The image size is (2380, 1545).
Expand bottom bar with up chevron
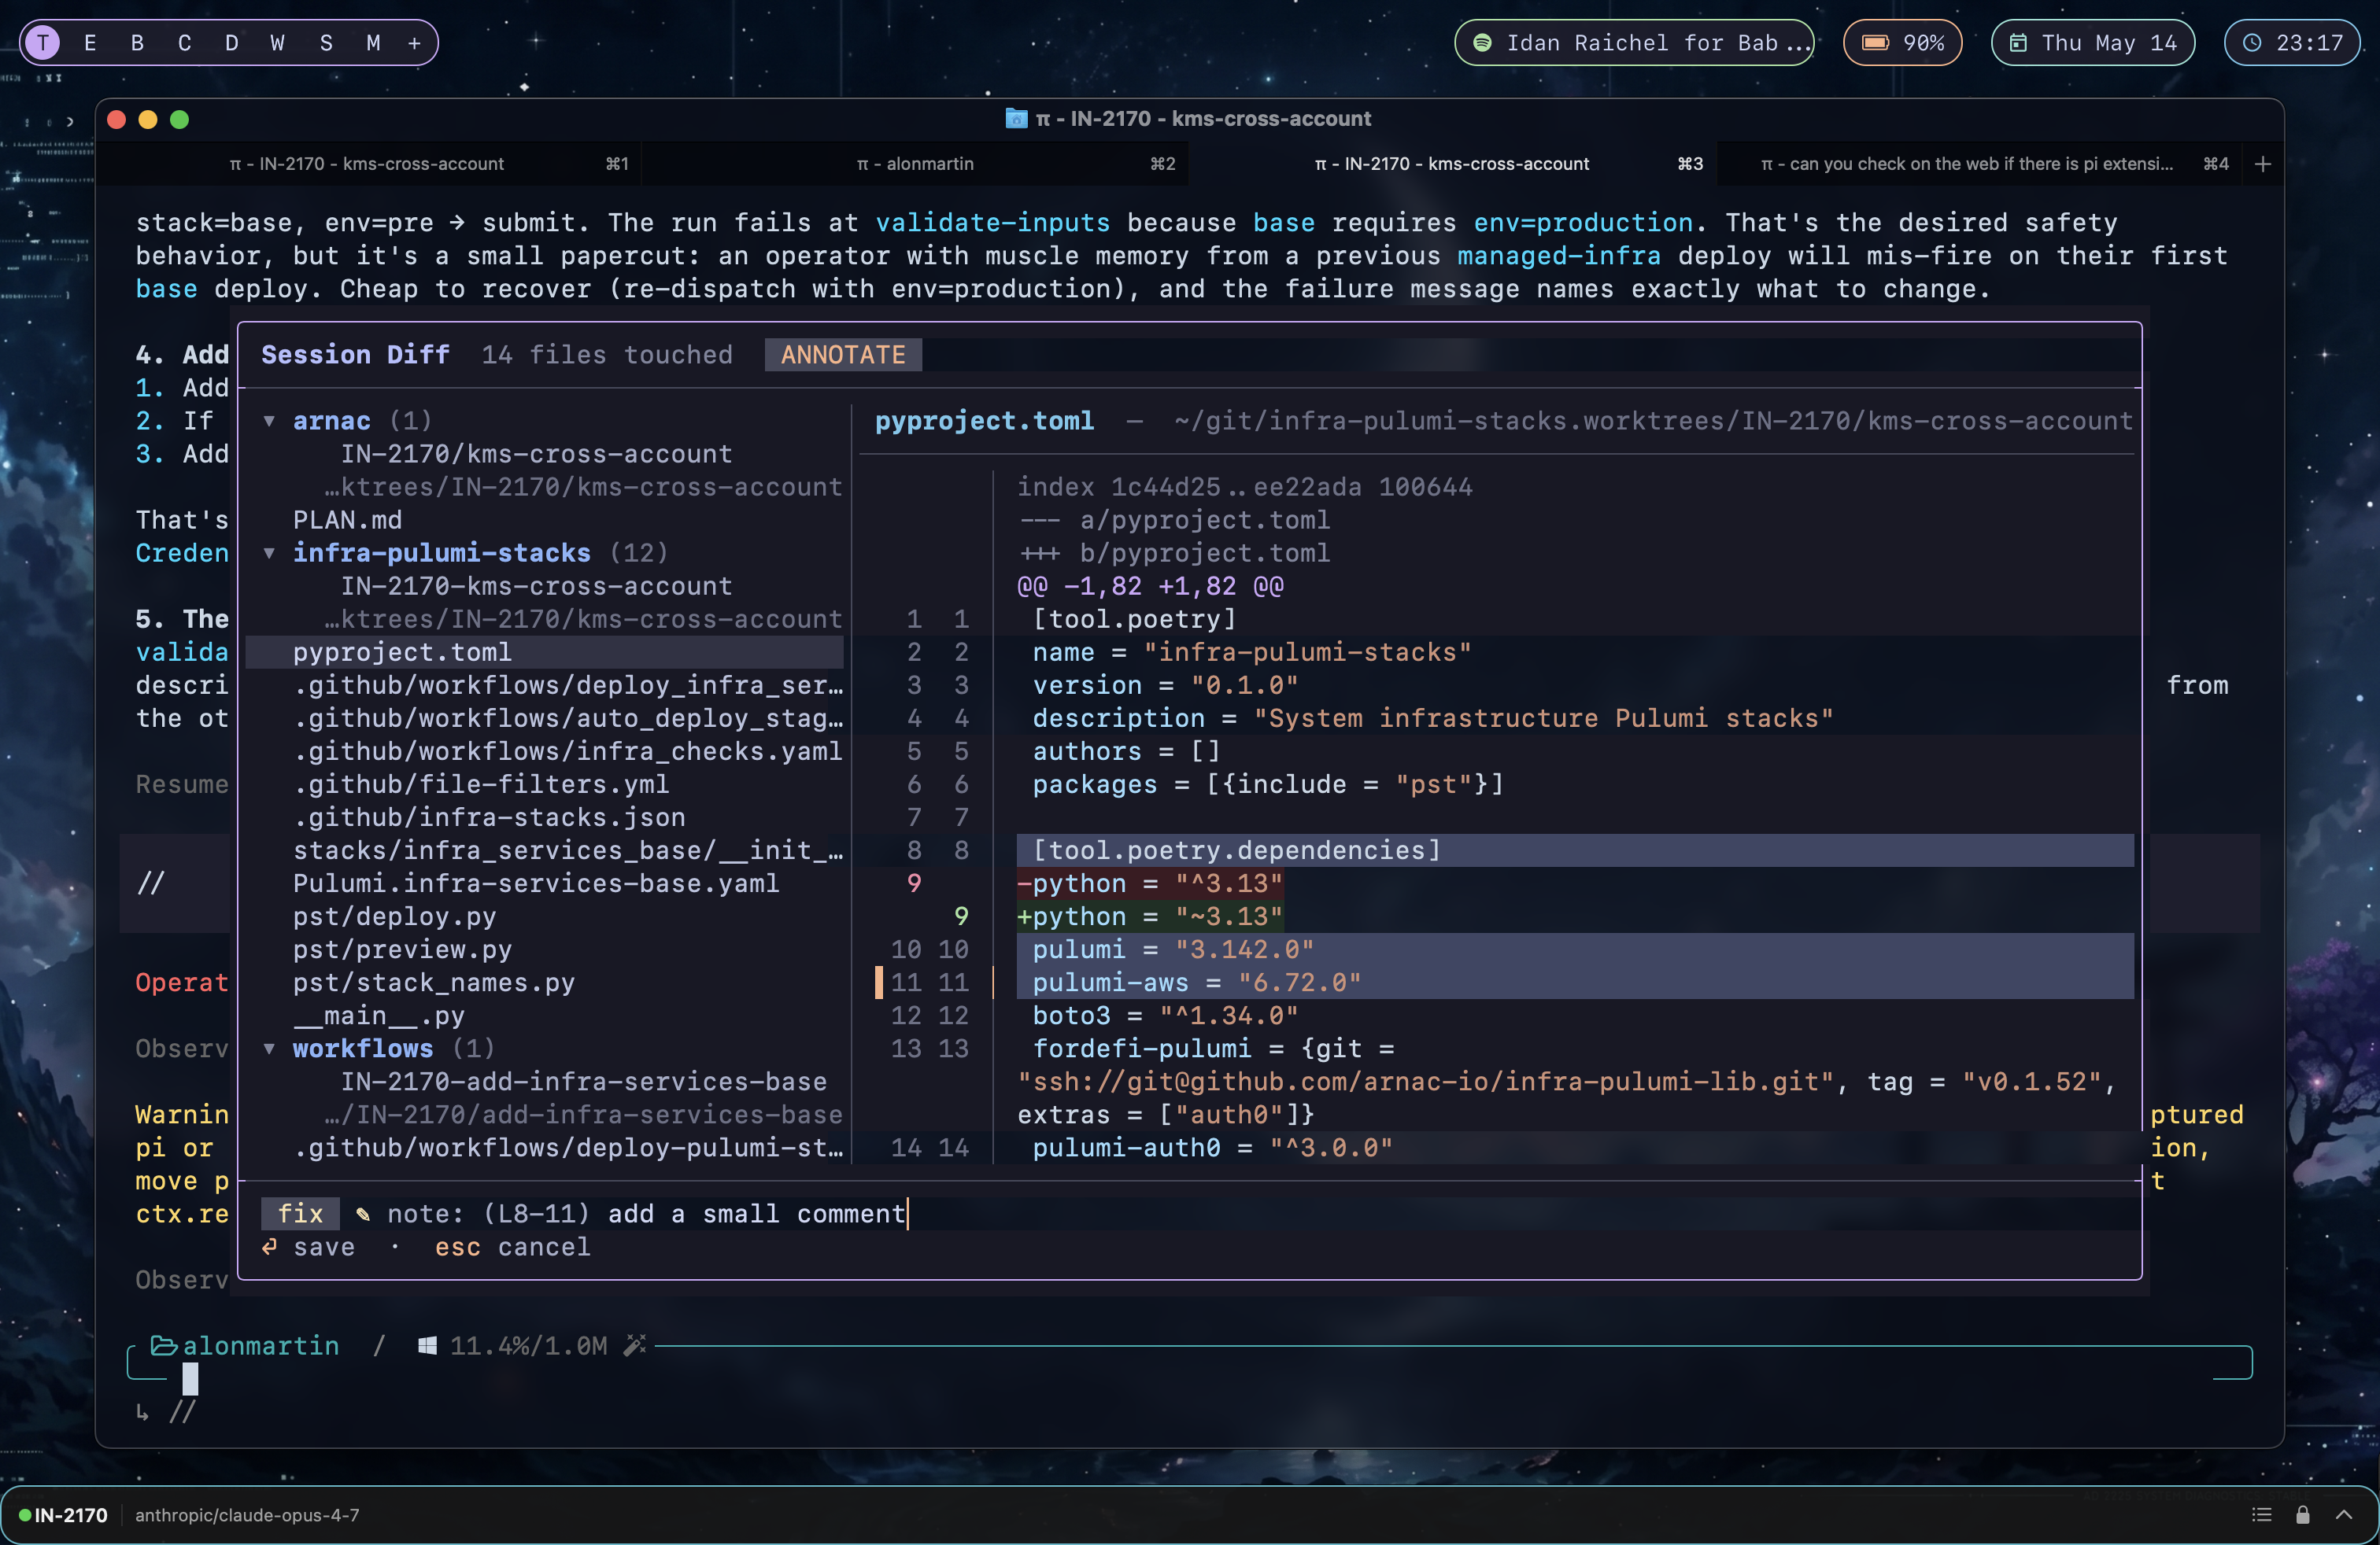tap(2344, 1515)
